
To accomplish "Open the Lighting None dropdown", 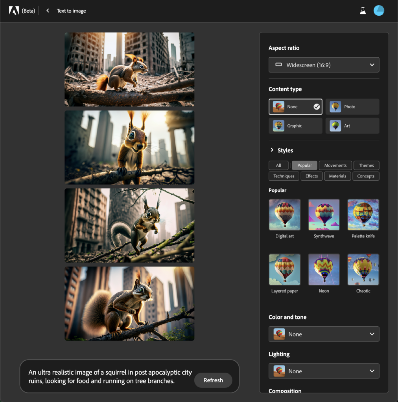I will [324, 371].
